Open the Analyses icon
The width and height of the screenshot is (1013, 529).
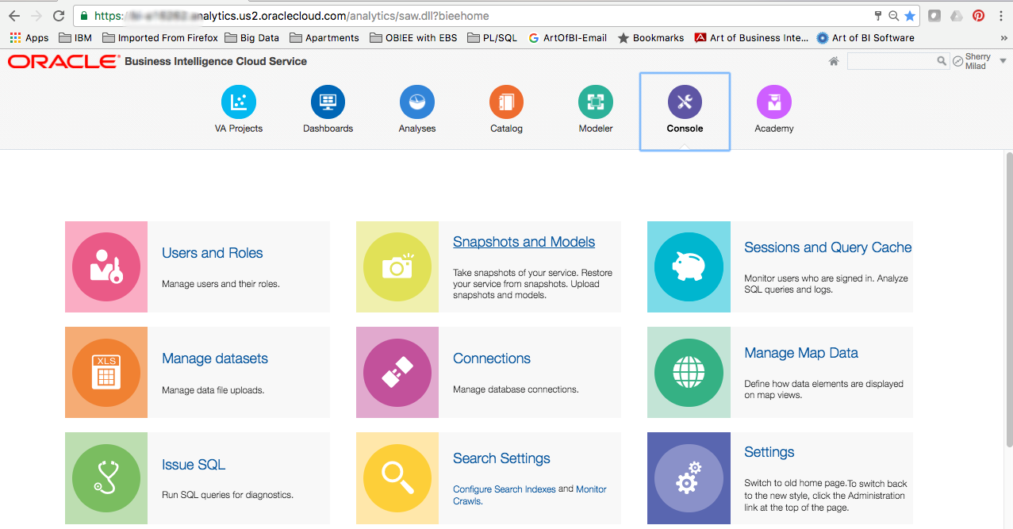click(417, 102)
